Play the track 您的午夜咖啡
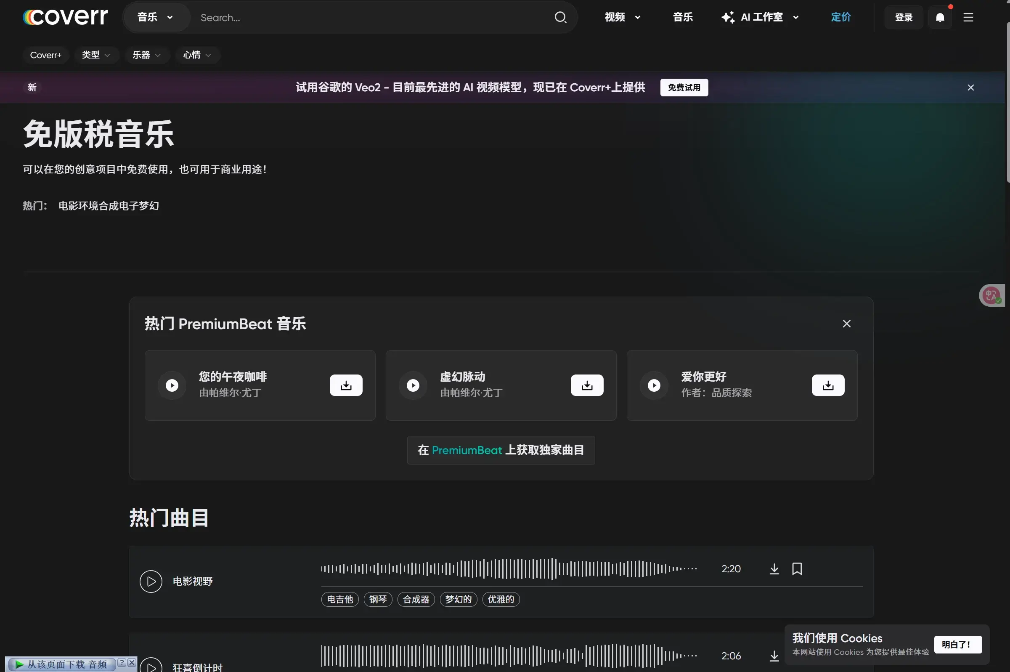 coord(172,385)
